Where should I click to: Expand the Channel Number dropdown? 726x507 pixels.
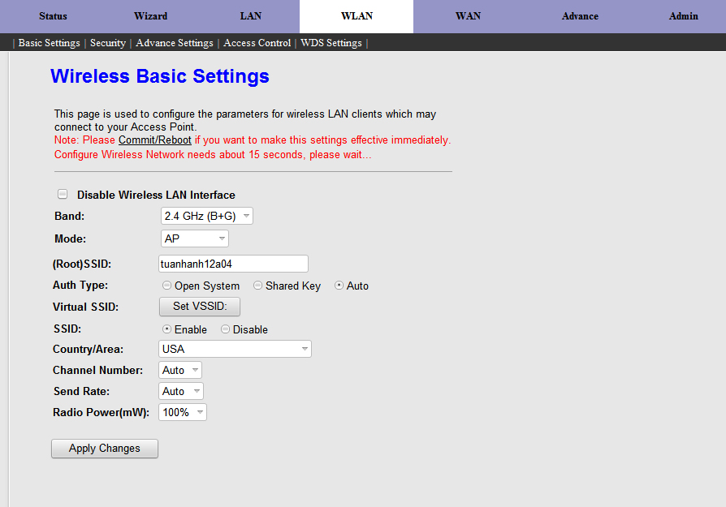180,370
